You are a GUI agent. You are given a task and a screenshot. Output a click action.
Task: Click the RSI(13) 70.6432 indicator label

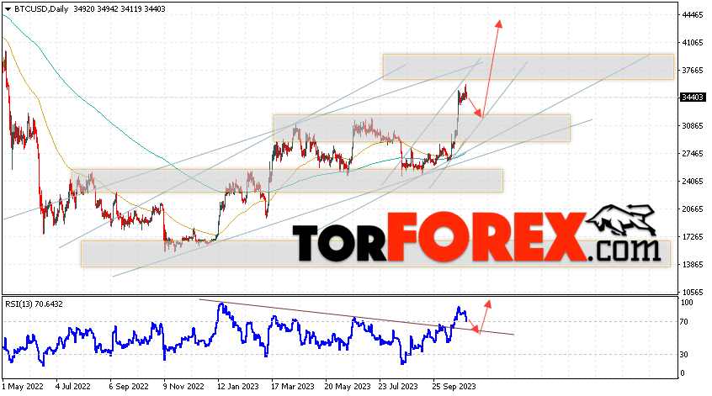point(34,304)
